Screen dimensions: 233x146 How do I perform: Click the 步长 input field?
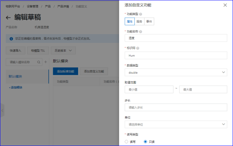pyautogui.click(x=176, y=108)
